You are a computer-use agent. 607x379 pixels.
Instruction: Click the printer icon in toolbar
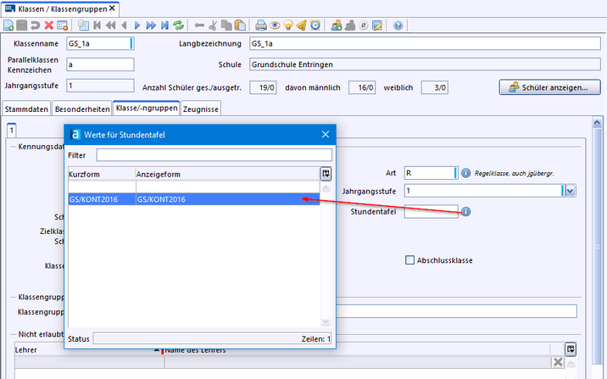[x=262, y=25]
